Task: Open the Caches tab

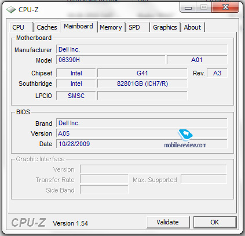Action: click(x=47, y=27)
